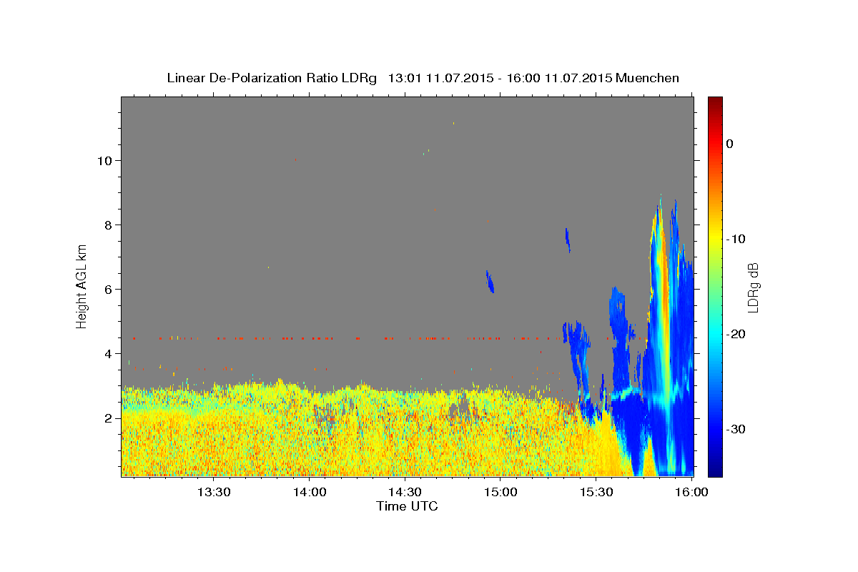Click the colorbar value -30
Screen dimensions: 858x572
coord(736,429)
